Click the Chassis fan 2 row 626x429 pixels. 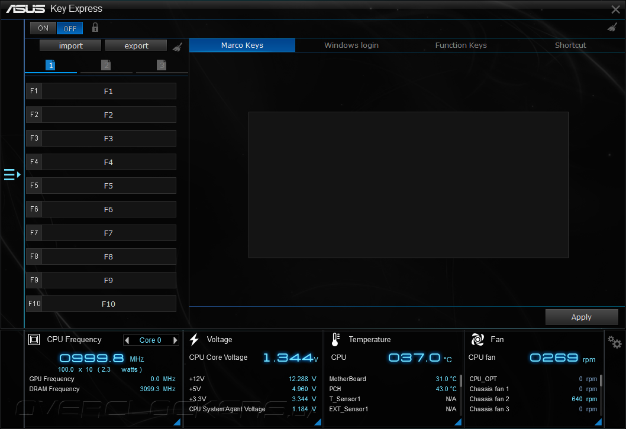point(533,399)
